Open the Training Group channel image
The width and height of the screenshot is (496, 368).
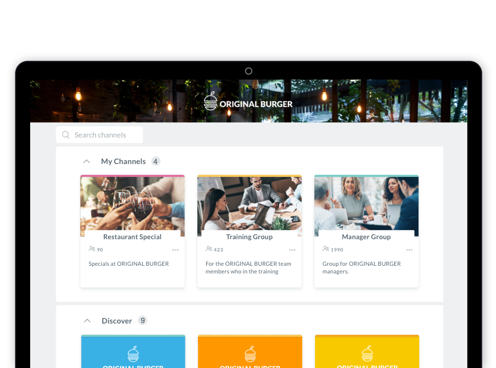coord(249,203)
